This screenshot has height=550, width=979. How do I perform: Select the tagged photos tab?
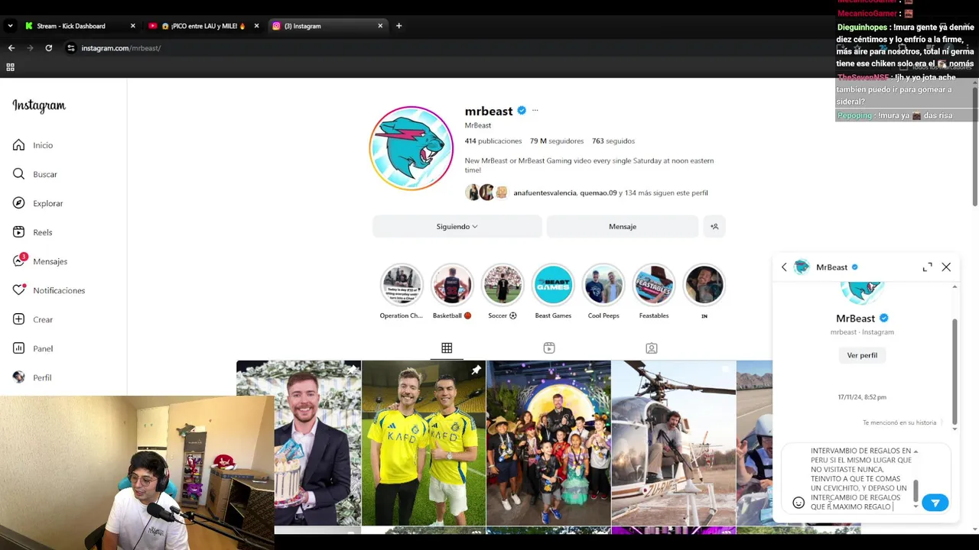(x=652, y=348)
